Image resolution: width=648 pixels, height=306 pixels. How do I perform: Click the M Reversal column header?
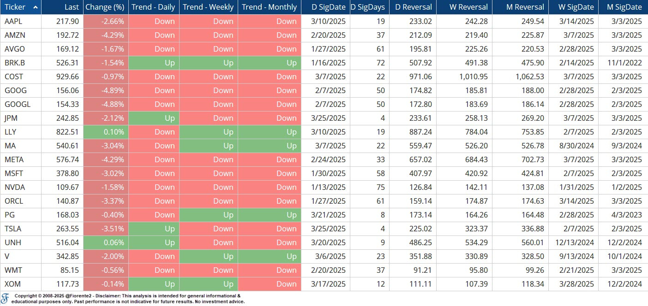point(520,7)
